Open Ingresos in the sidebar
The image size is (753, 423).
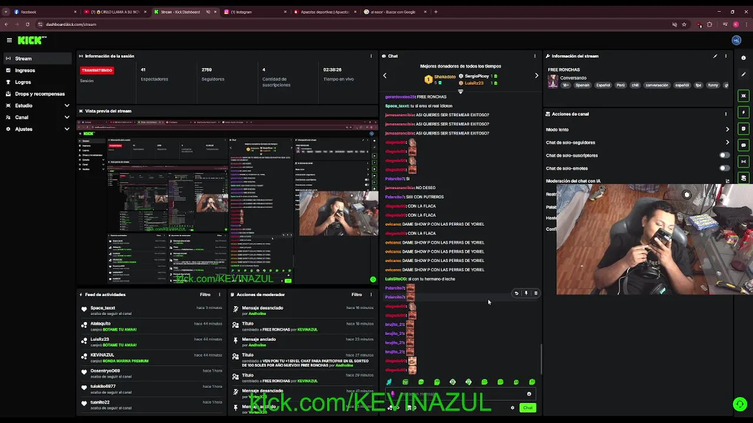click(37, 70)
